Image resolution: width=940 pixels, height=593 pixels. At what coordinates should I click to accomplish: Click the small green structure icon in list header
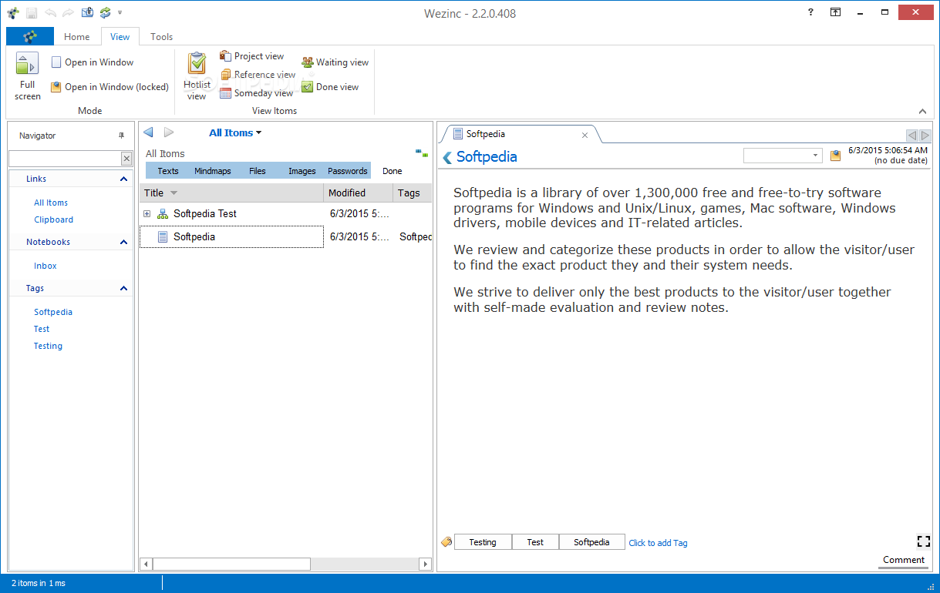(421, 153)
